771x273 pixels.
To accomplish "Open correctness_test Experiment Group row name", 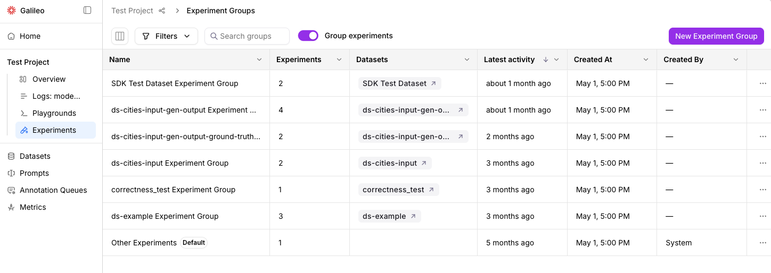I will [x=173, y=190].
